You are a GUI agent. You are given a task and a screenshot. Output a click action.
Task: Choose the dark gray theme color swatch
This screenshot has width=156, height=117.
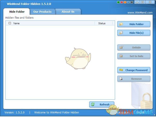pos(132,2)
